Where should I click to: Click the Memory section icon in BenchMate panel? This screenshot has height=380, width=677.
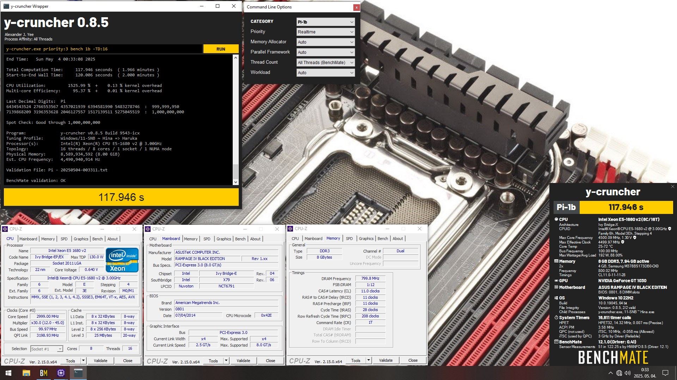click(556, 261)
